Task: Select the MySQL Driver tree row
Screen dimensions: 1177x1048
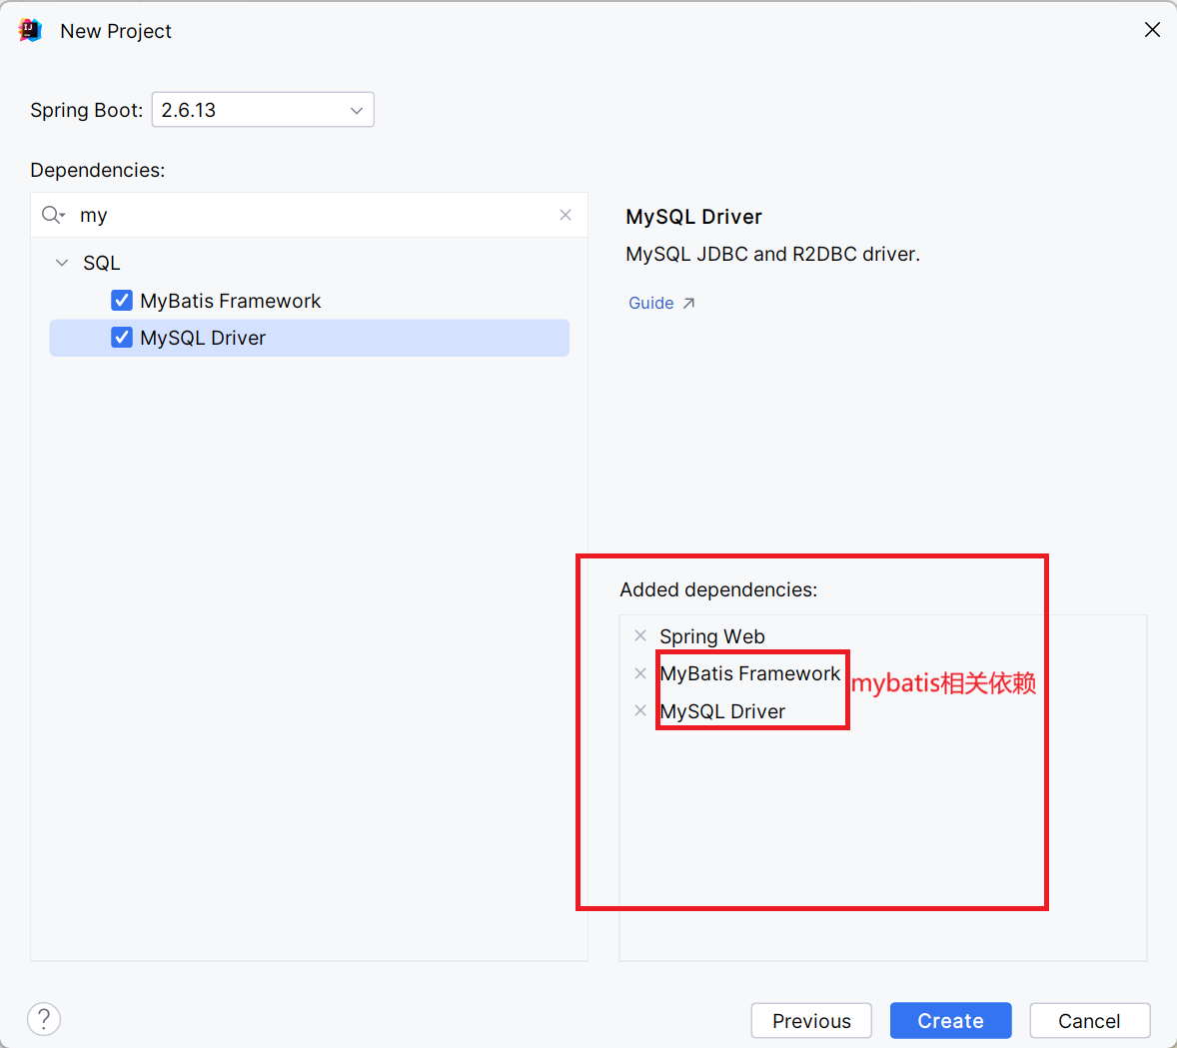Action: (310, 338)
